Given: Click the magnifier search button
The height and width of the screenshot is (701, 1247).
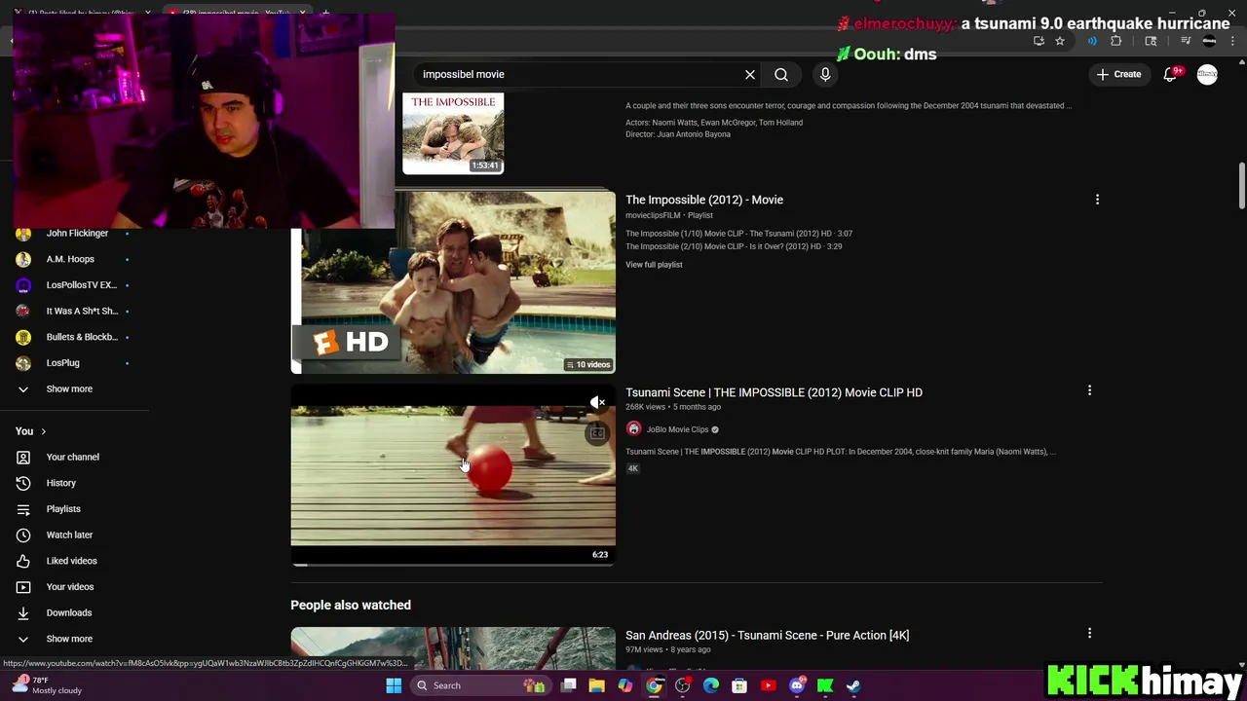Looking at the screenshot, I should tap(781, 74).
